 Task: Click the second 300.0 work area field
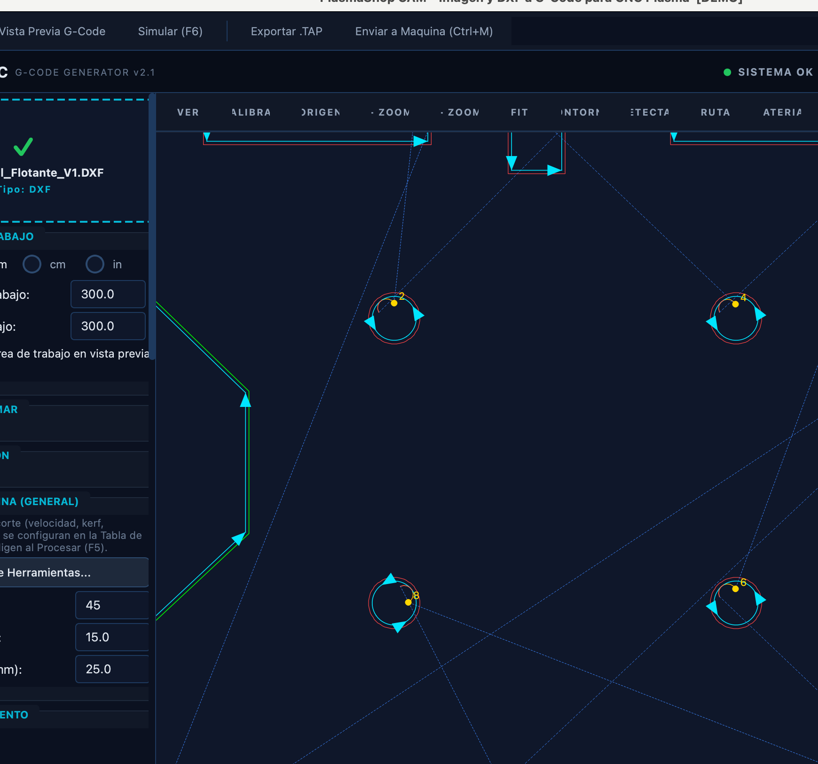coord(108,326)
